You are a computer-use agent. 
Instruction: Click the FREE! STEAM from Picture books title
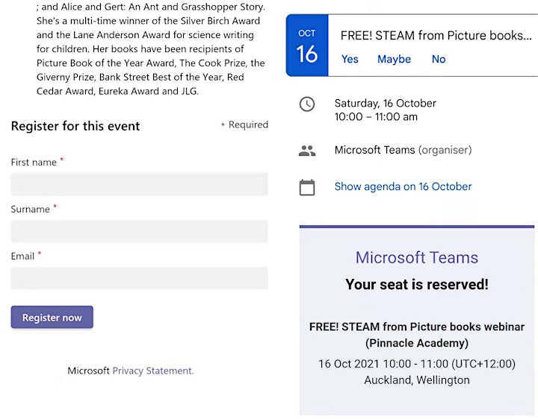(436, 36)
